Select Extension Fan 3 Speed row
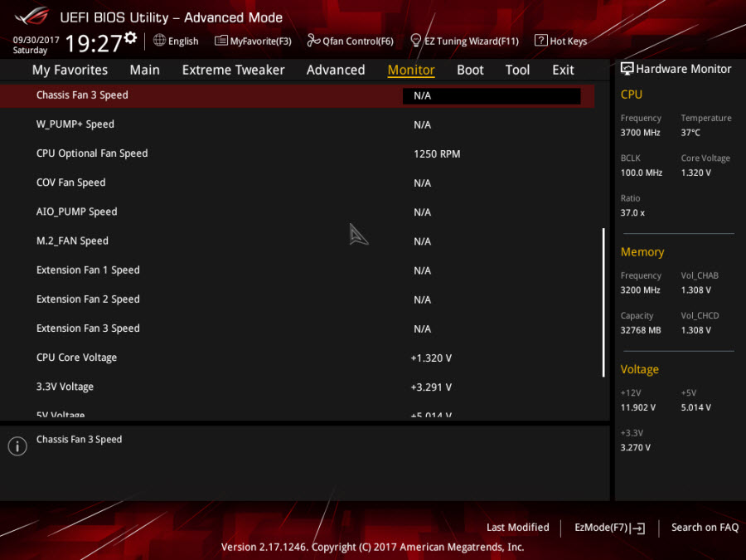746x560 pixels. tap(297, 329)
